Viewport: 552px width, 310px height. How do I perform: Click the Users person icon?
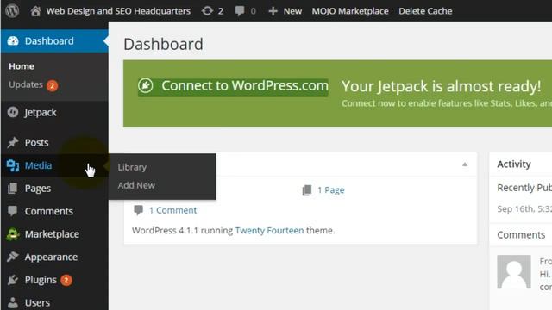click(x=13, y=302)
